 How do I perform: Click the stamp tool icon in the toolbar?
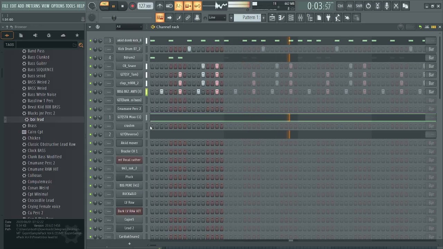click(x=197, y=18)
